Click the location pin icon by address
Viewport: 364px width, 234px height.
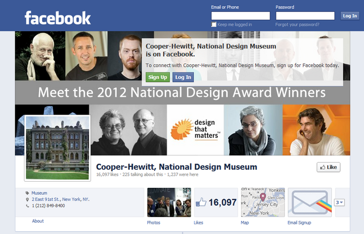27,199
